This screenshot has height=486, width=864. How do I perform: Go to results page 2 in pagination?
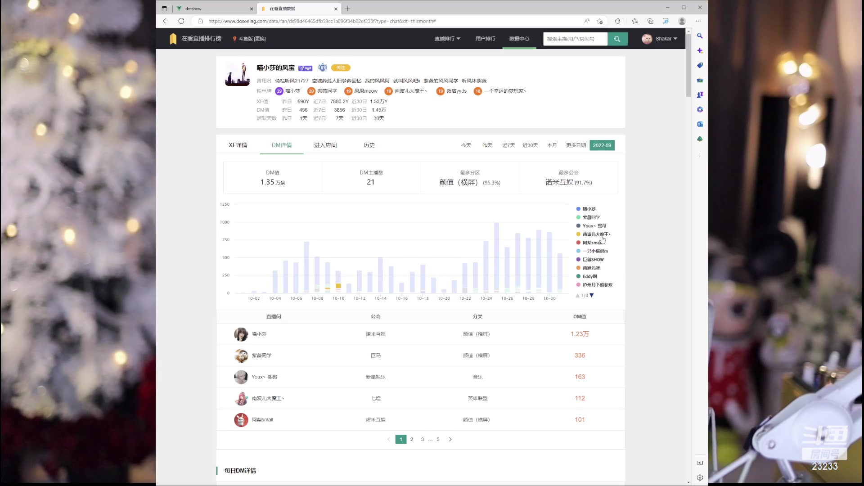click(411, 439)
